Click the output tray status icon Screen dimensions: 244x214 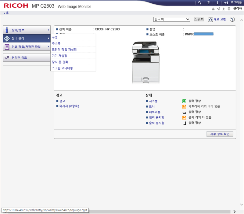point(184,123)
